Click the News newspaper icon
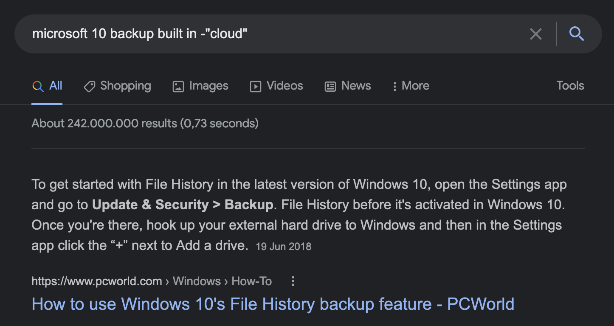The height and width of the screenshot is (326, 614). coord(330,86)
